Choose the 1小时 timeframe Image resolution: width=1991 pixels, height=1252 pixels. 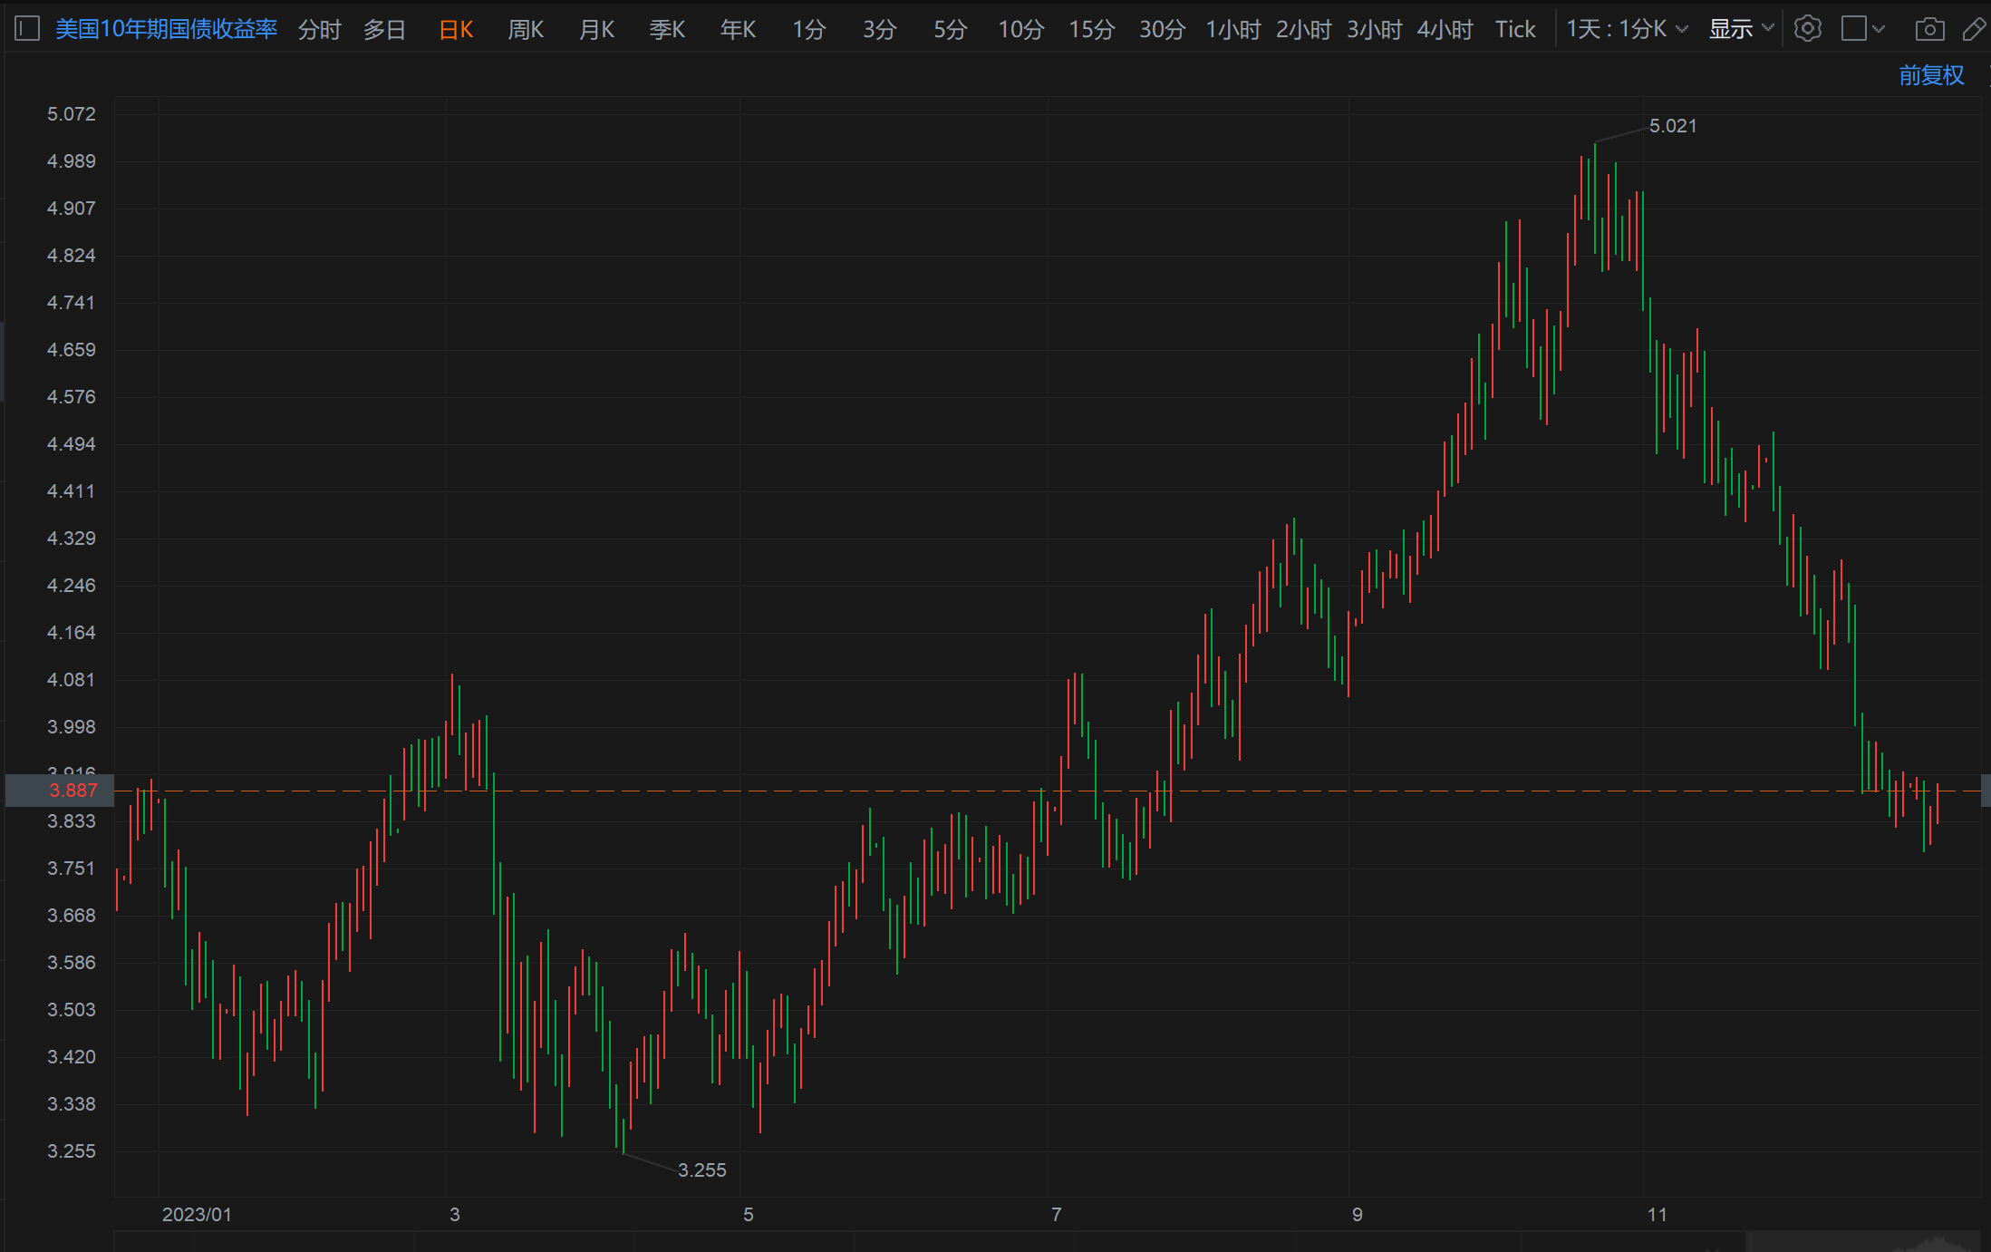(1232, 30)
